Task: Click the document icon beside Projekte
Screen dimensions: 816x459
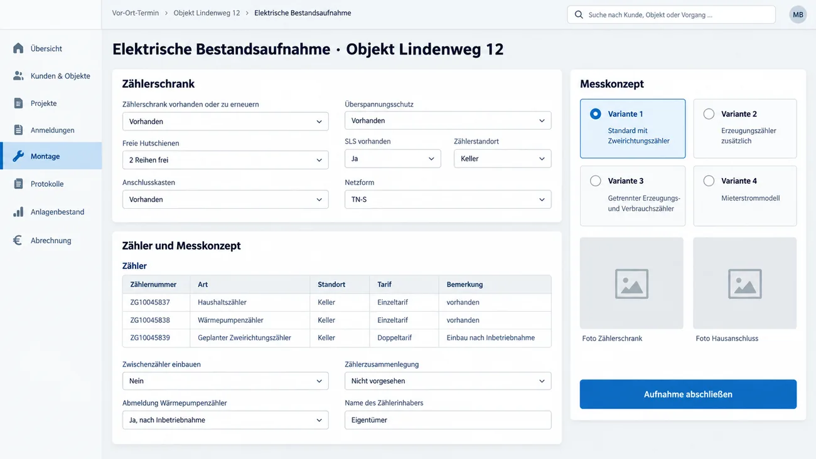Action: (18, 103)
